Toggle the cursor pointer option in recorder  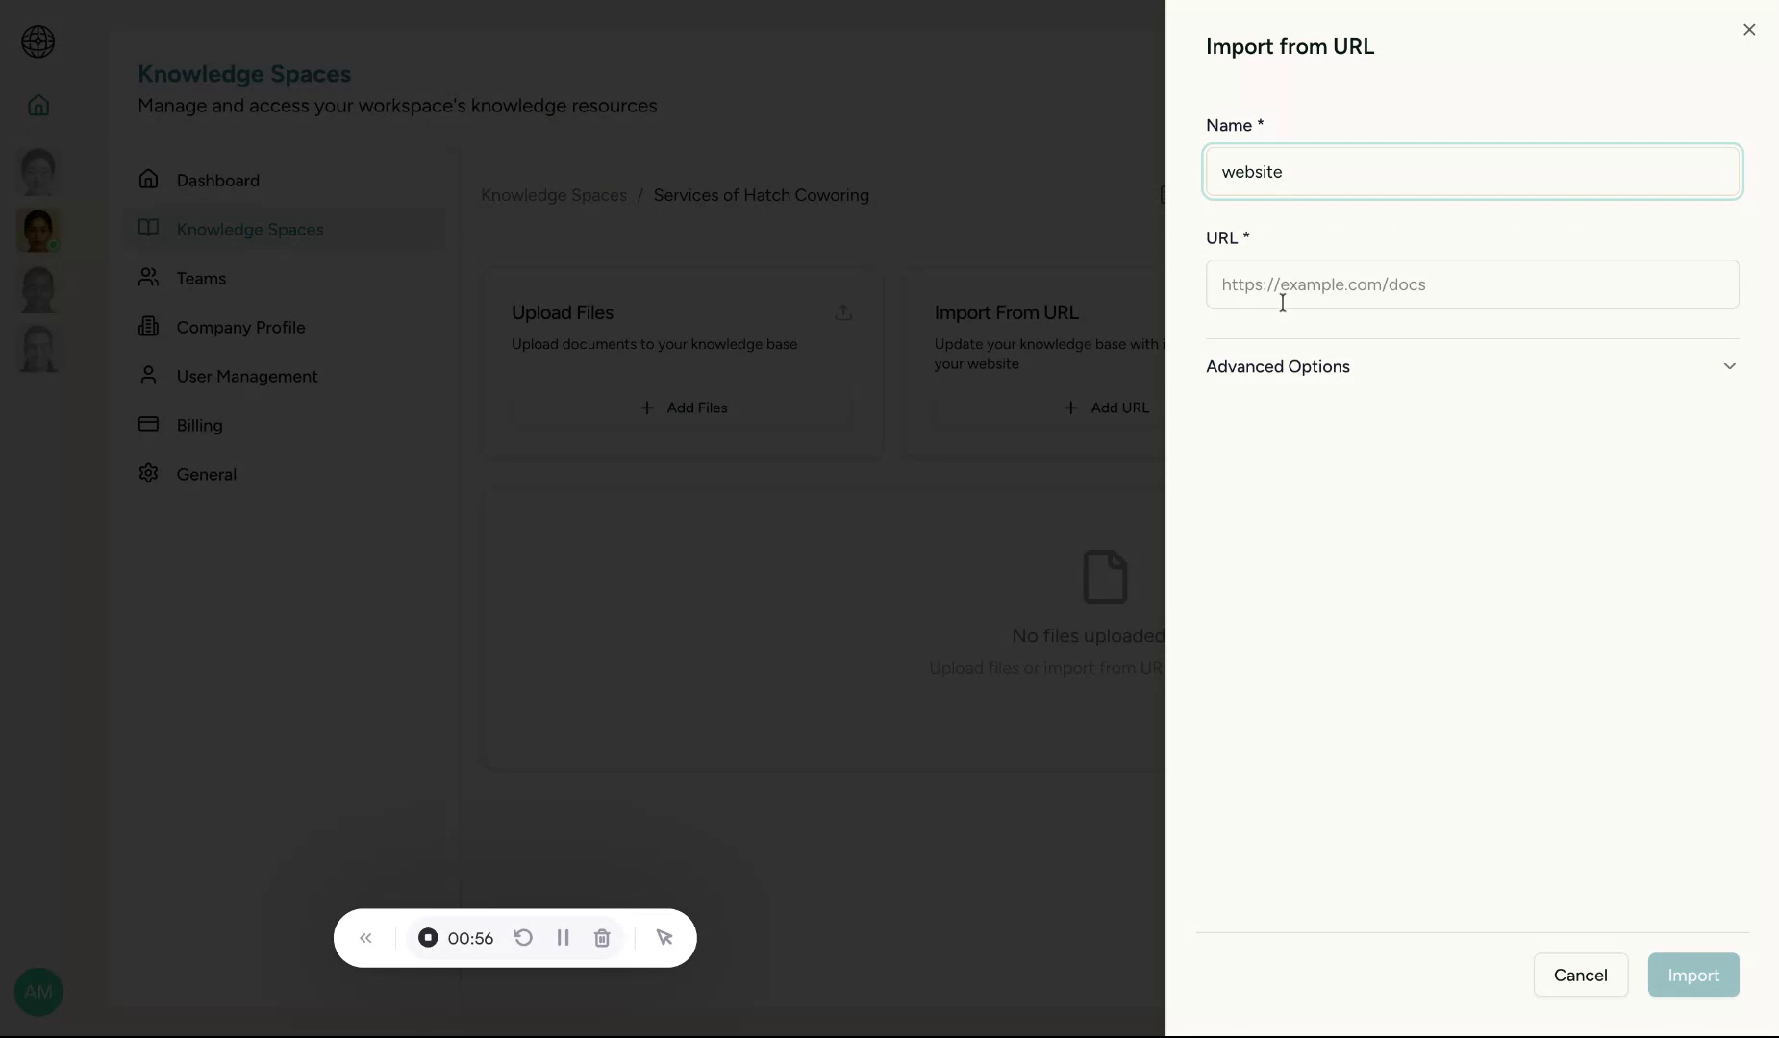[665, 939]
